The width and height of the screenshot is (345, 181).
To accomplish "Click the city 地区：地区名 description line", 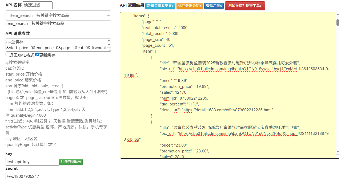I will pyautogui.click(x=22, y=139).
